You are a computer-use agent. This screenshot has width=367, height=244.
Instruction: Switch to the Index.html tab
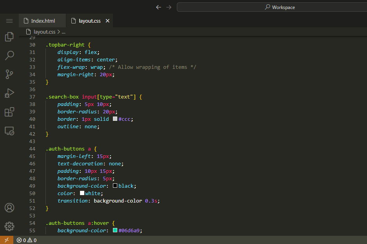point(42,21)
